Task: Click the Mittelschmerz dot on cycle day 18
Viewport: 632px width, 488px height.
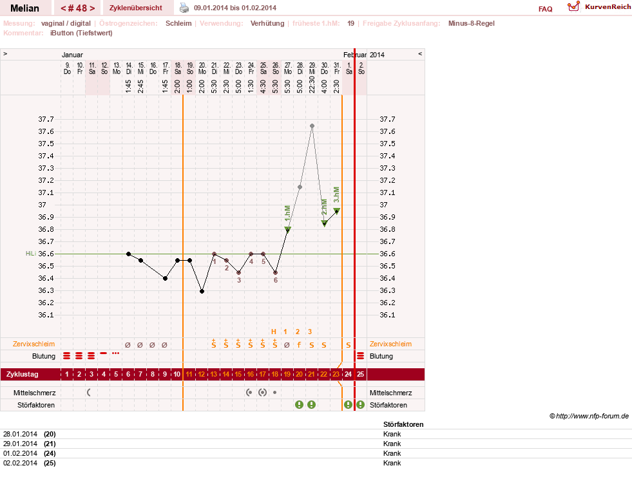Action: point(275,392)
